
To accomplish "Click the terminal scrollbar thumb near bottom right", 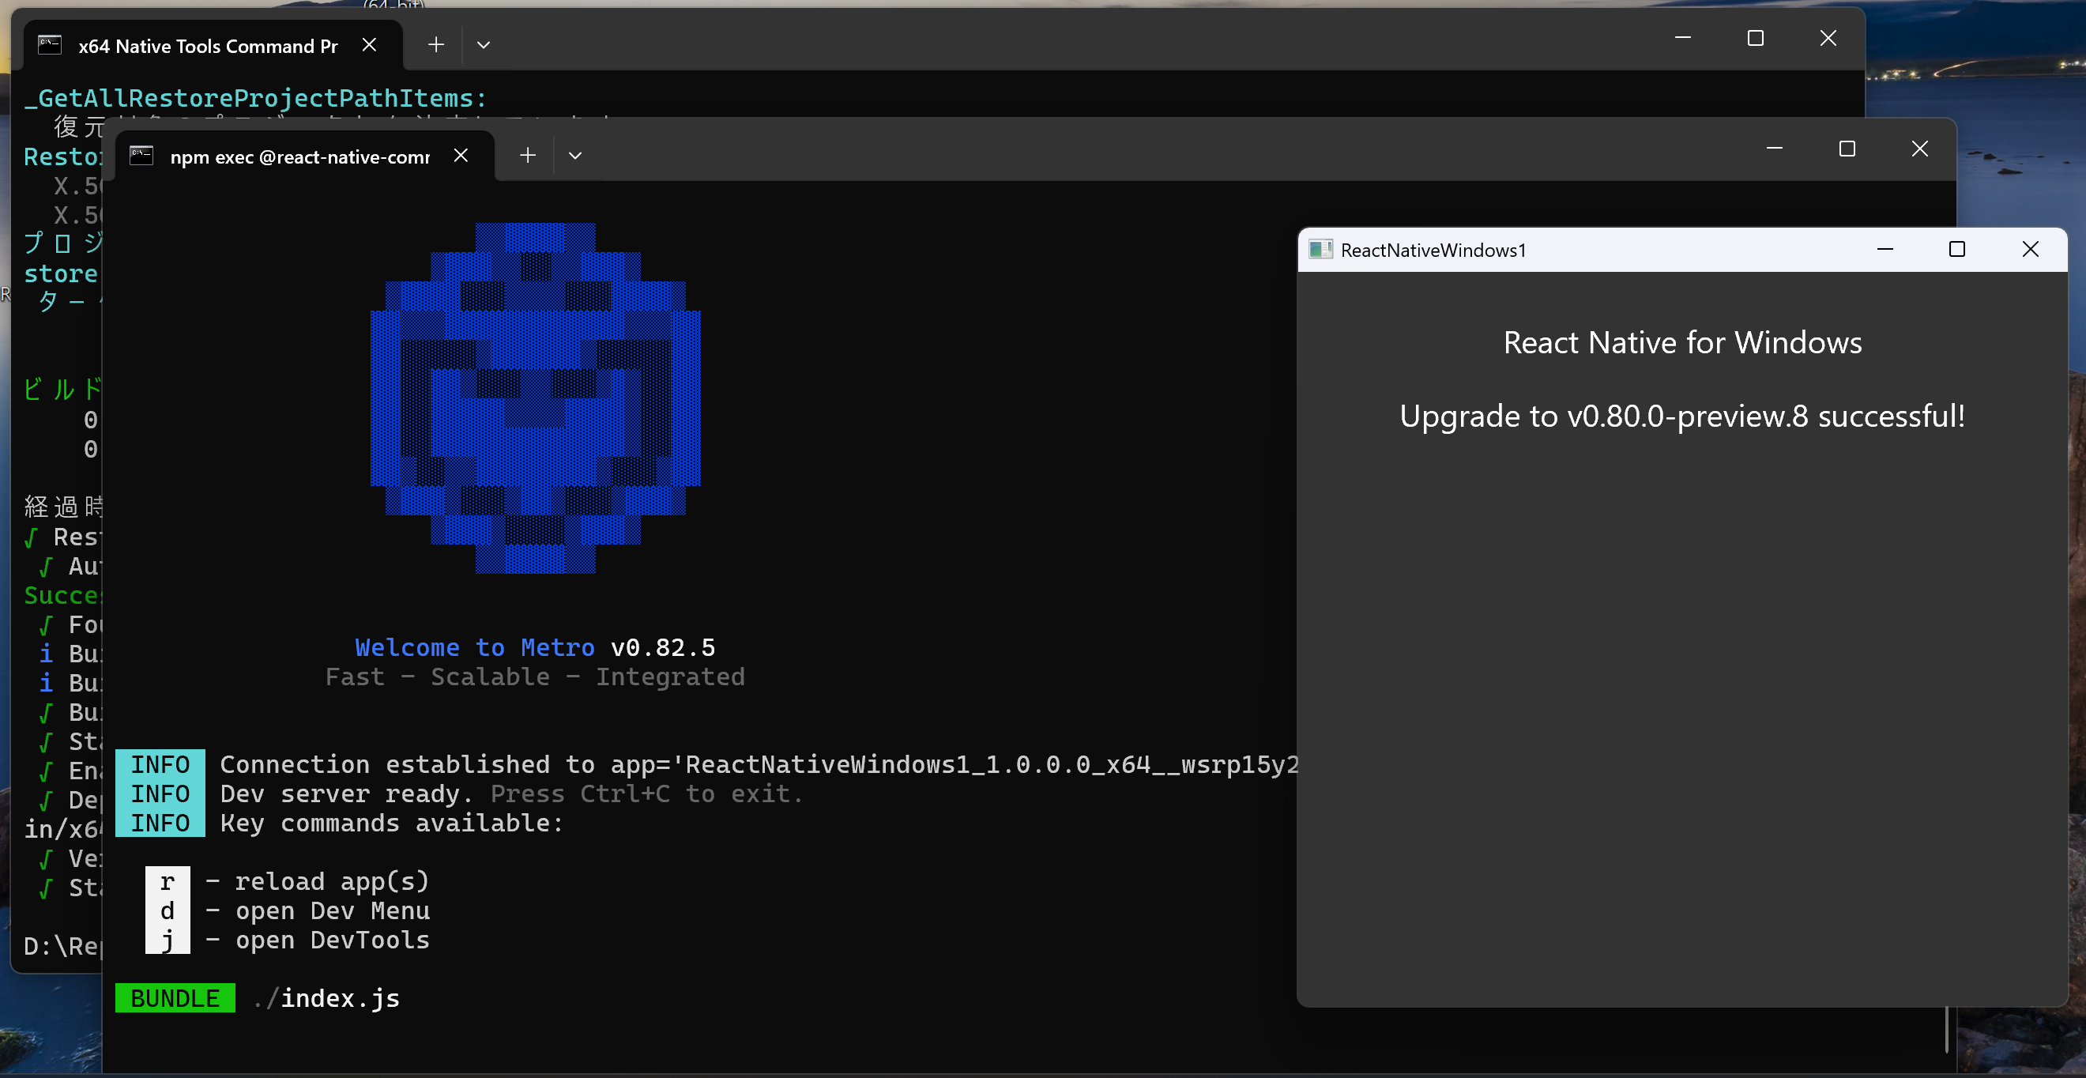I will [x=1946, y=1028].
